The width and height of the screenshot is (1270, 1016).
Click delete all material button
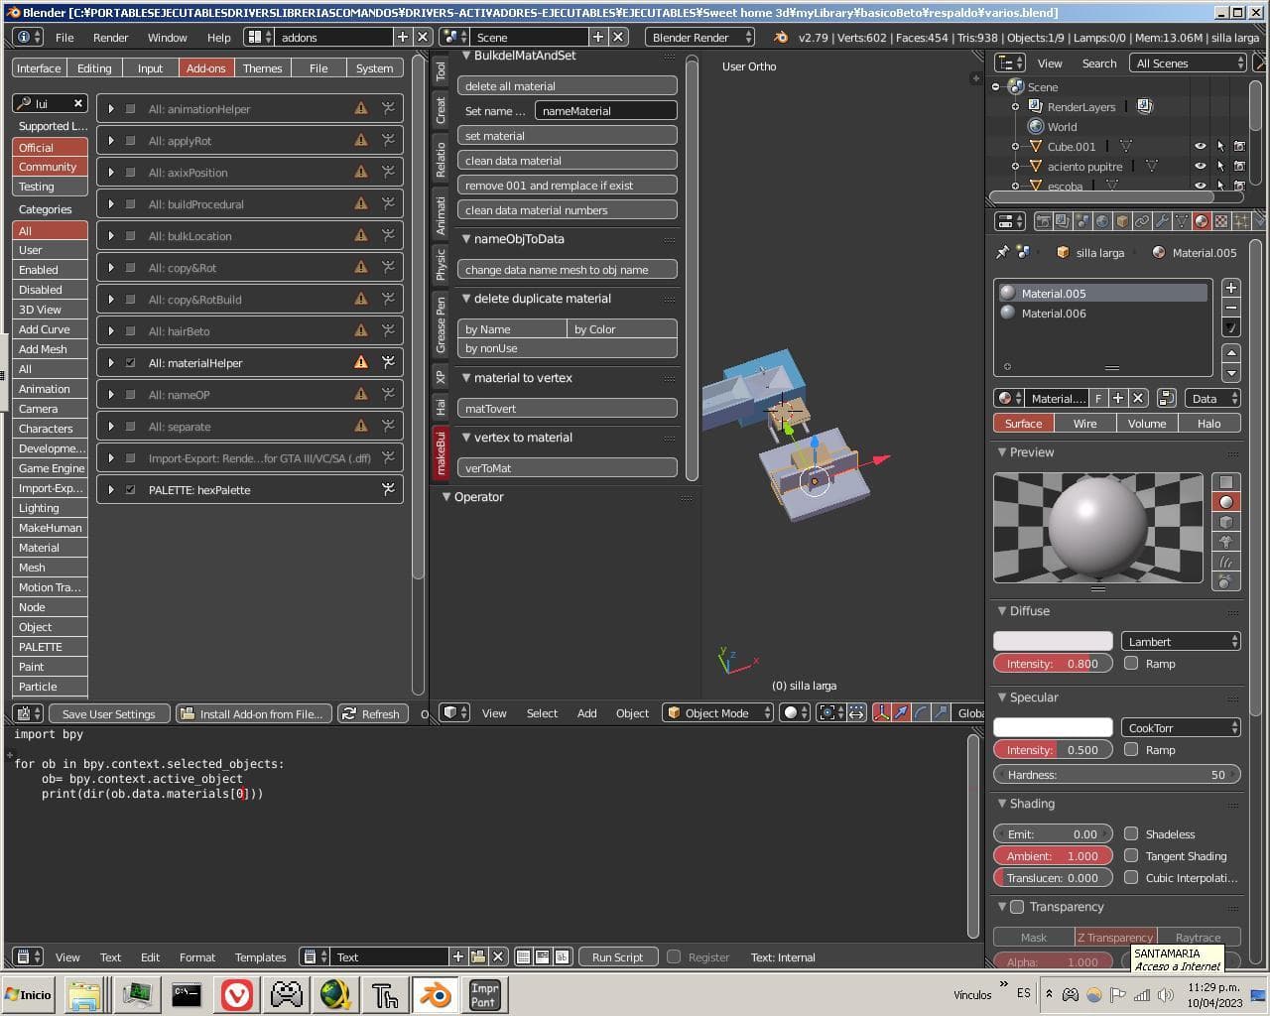click(567, 86)
